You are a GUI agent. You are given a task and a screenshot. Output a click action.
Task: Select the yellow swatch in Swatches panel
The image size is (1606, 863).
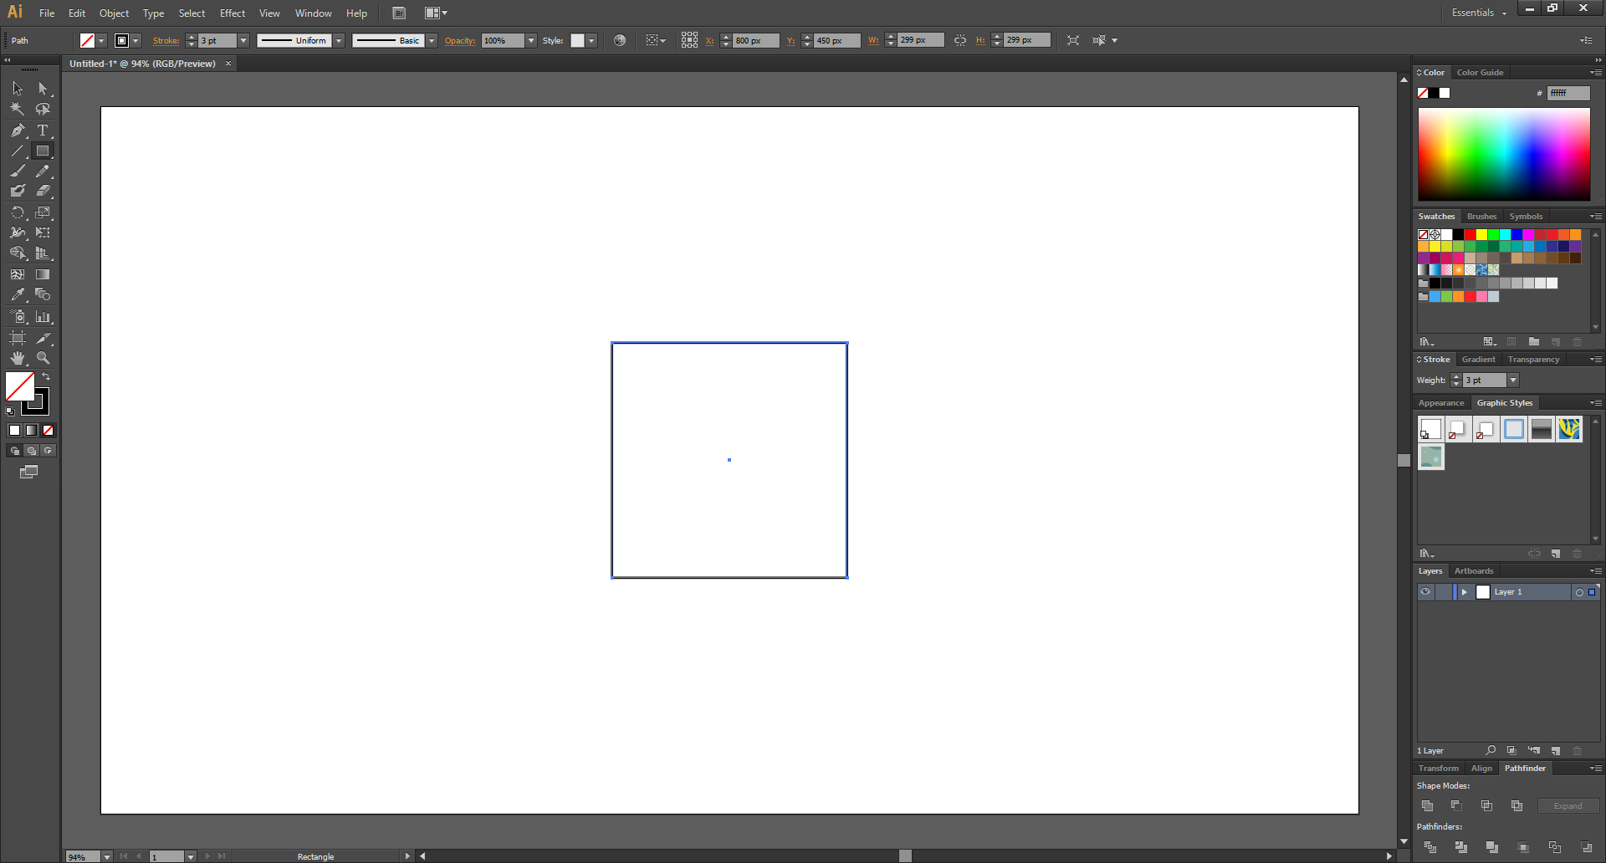pyautogui.click(x=1481, y=235)
